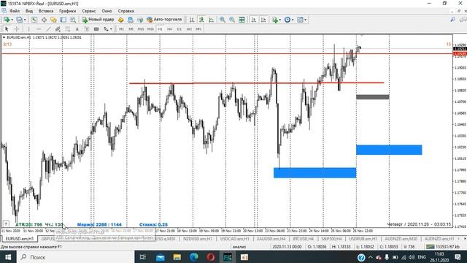Open the 'Сервис' menu

tap(89, 11)
